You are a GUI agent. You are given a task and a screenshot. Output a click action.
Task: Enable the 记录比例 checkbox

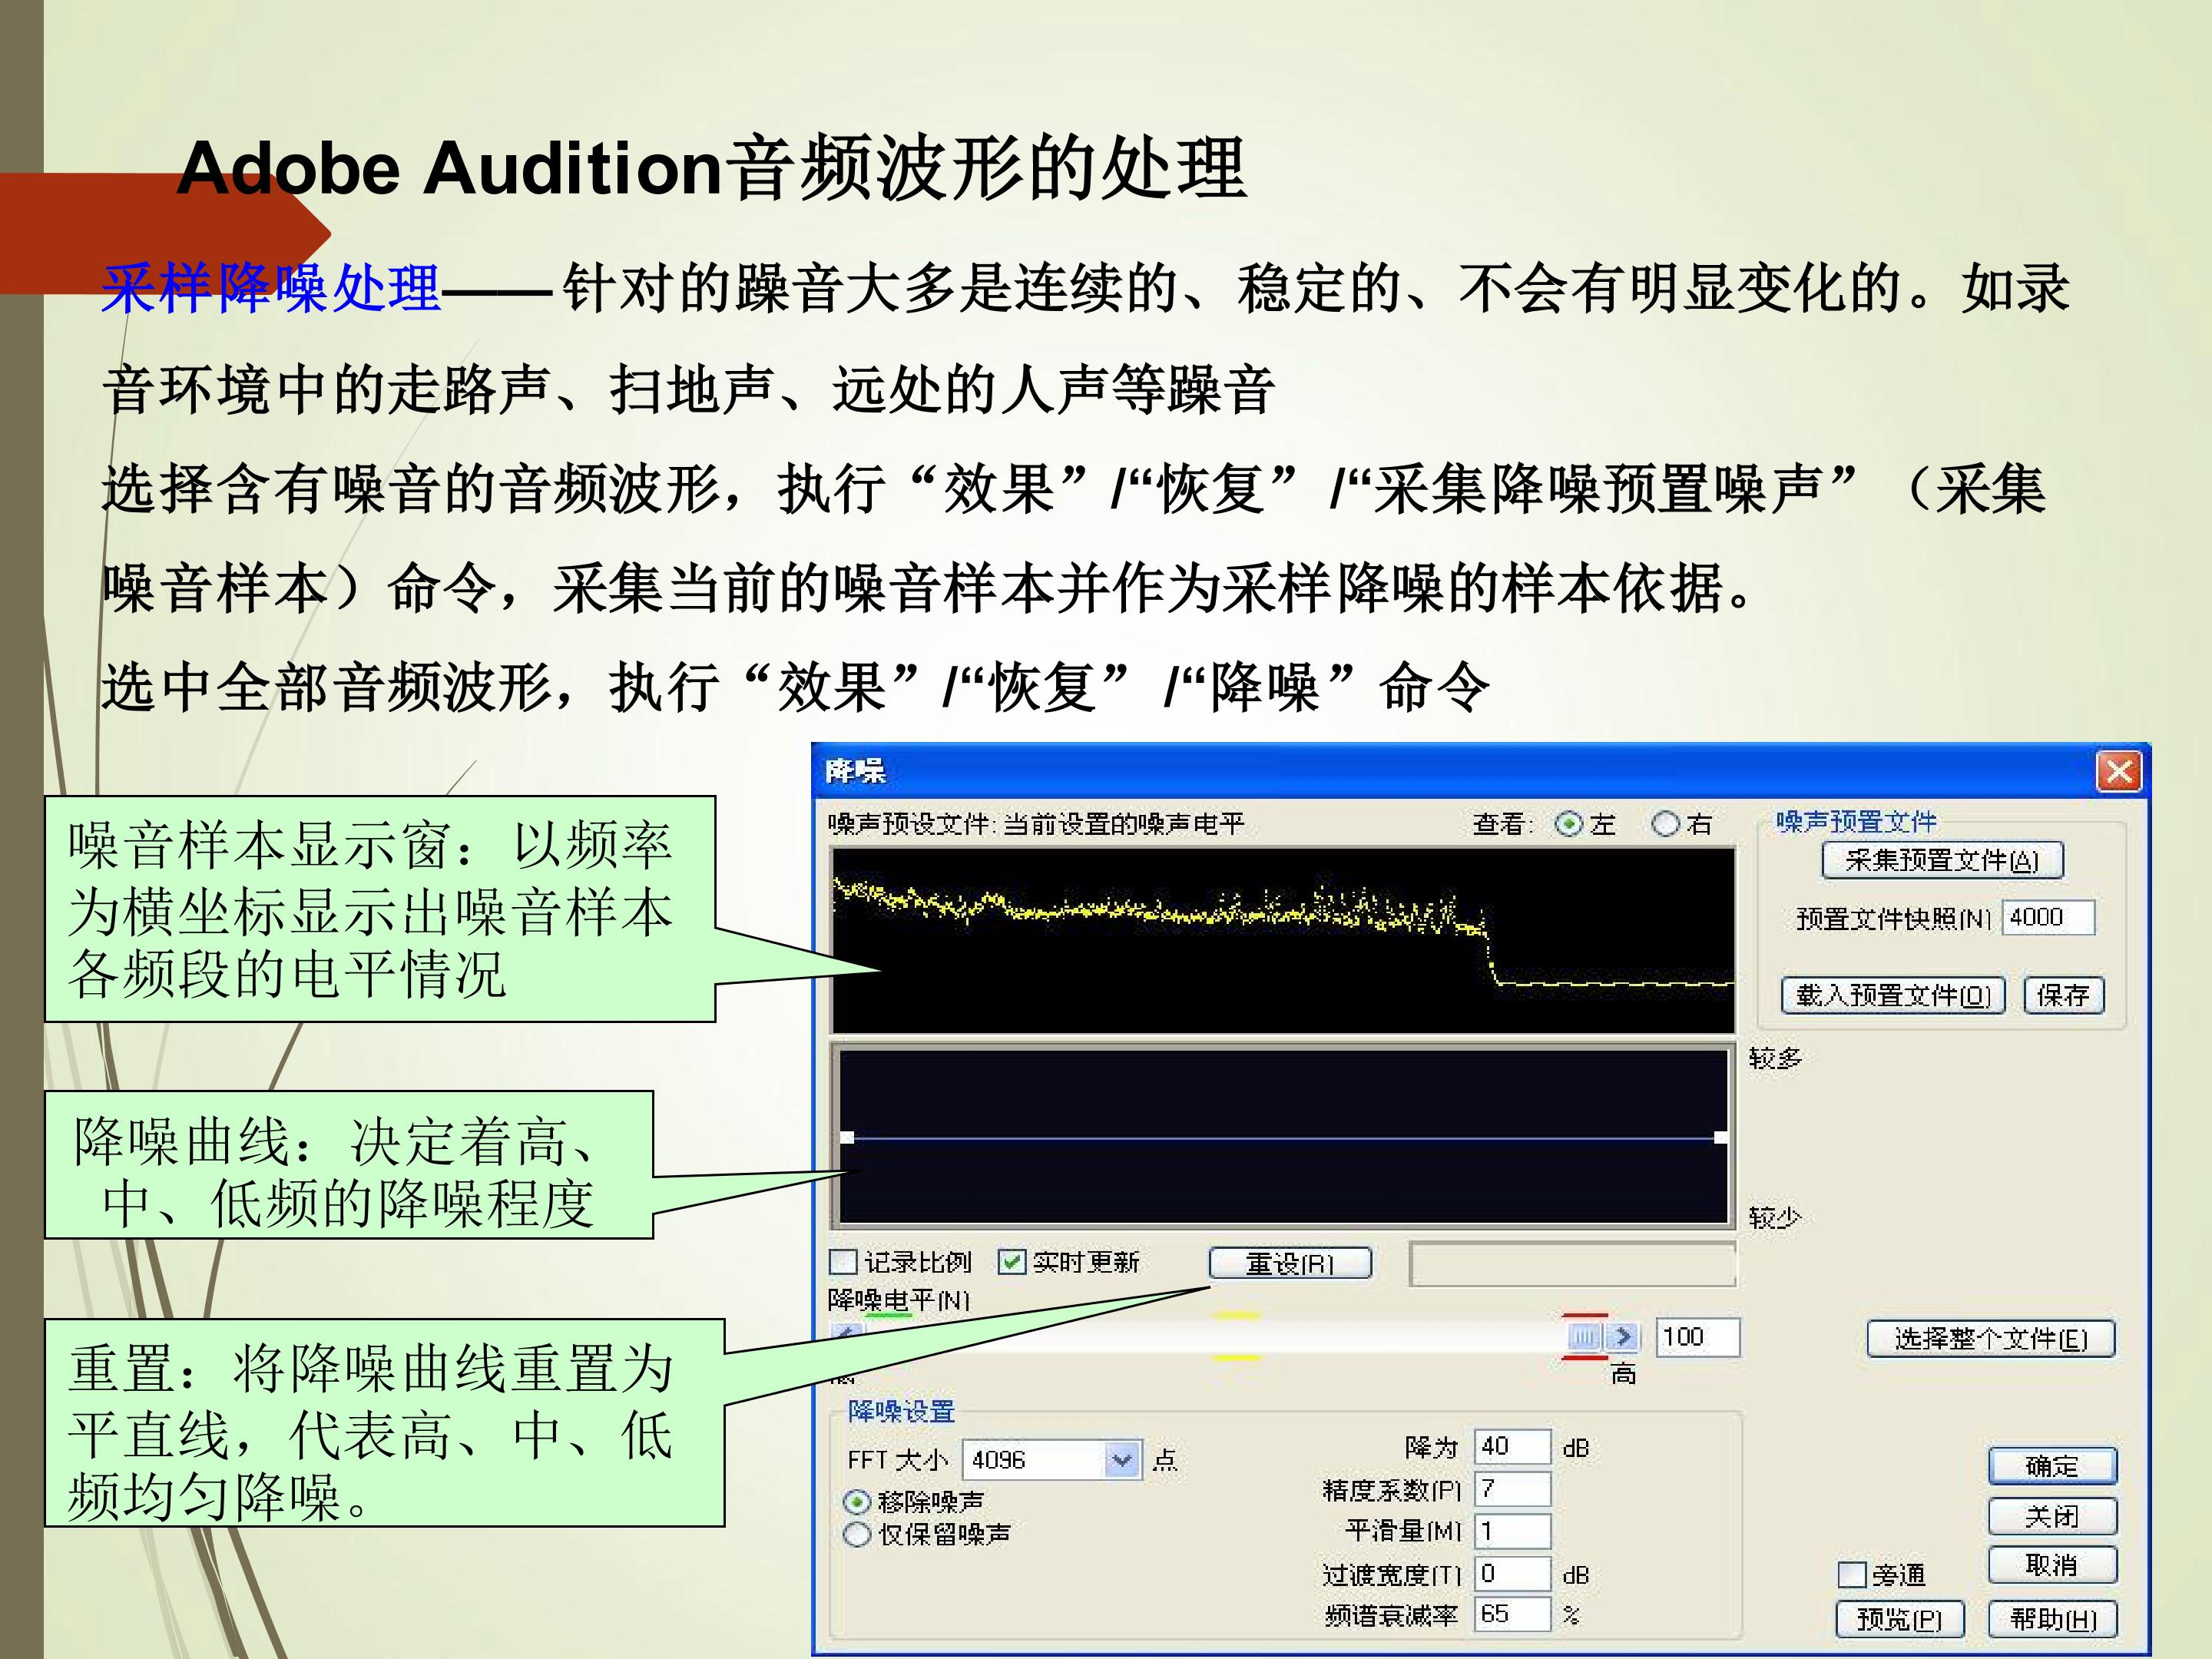(x=844, y=1262)
